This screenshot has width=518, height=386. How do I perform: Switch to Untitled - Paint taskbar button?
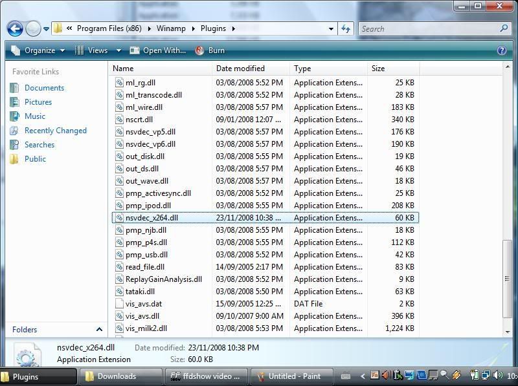point(291,376)
